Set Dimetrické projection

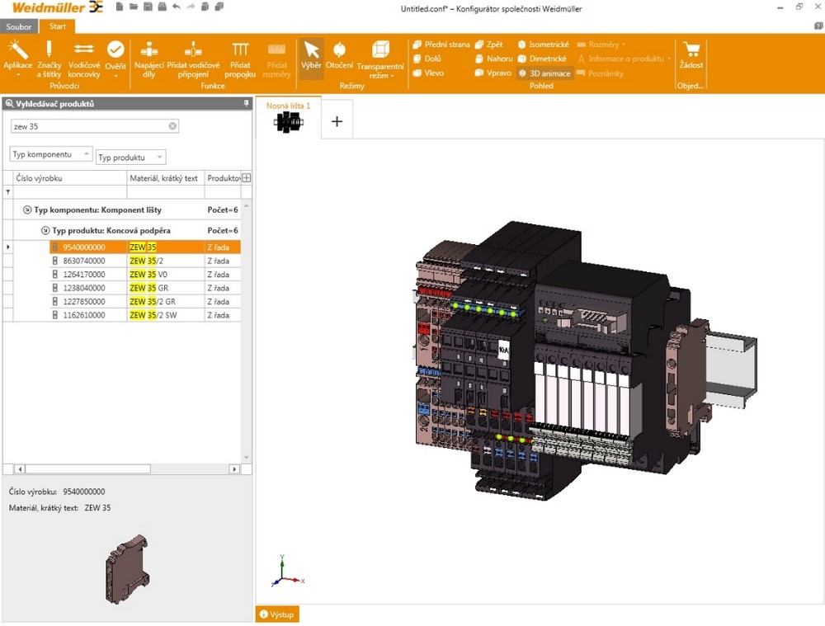[543, 59]
